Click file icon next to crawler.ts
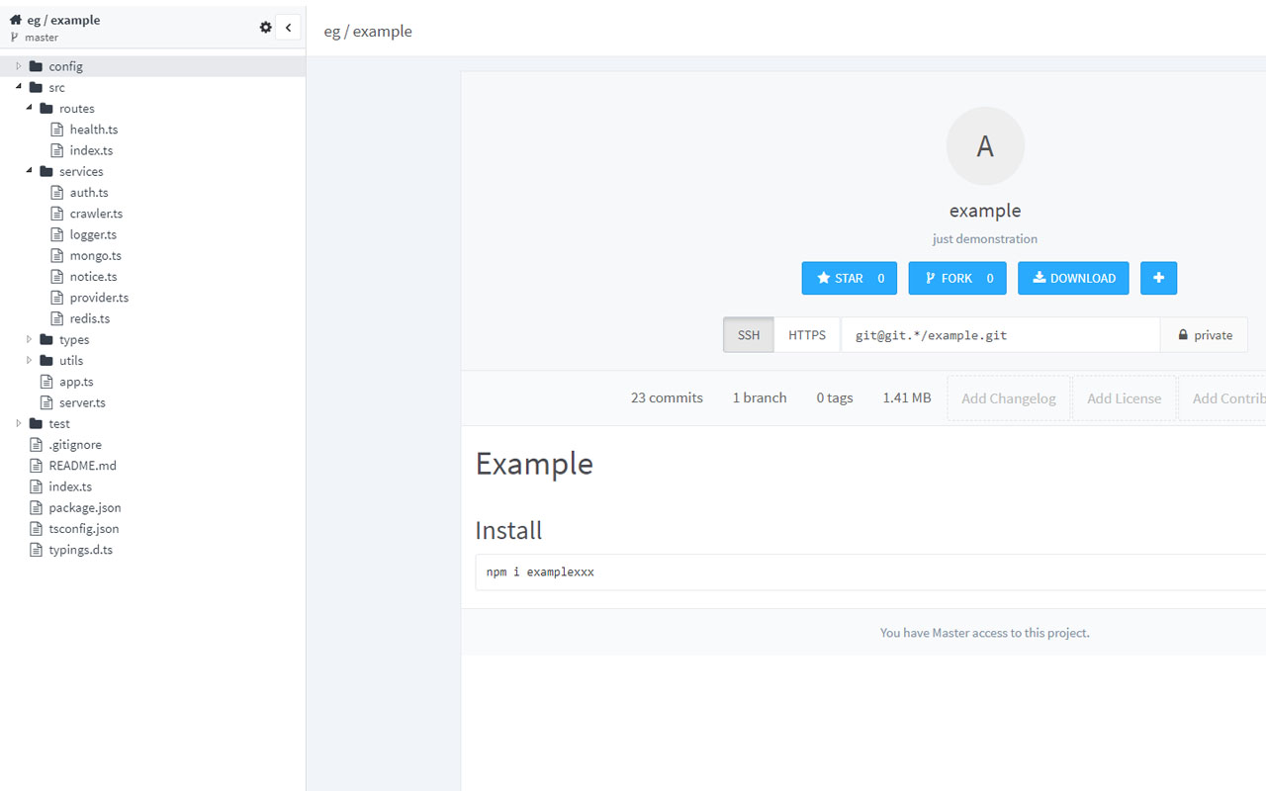 coord(57,214)
